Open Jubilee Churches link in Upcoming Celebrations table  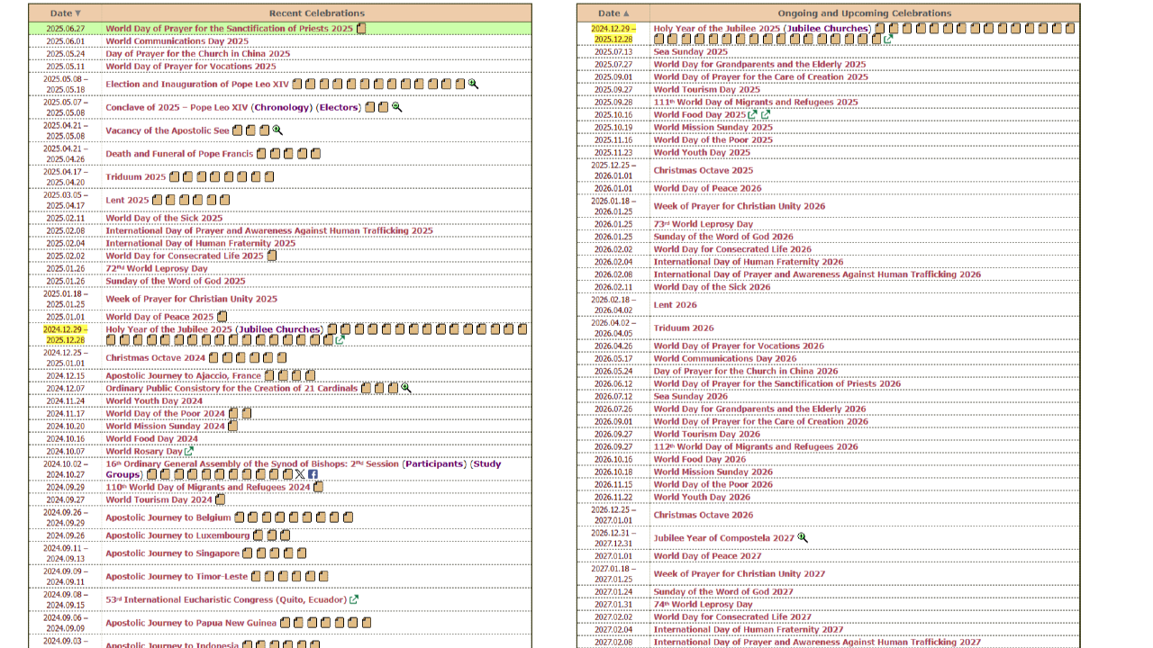coord(828,29)
